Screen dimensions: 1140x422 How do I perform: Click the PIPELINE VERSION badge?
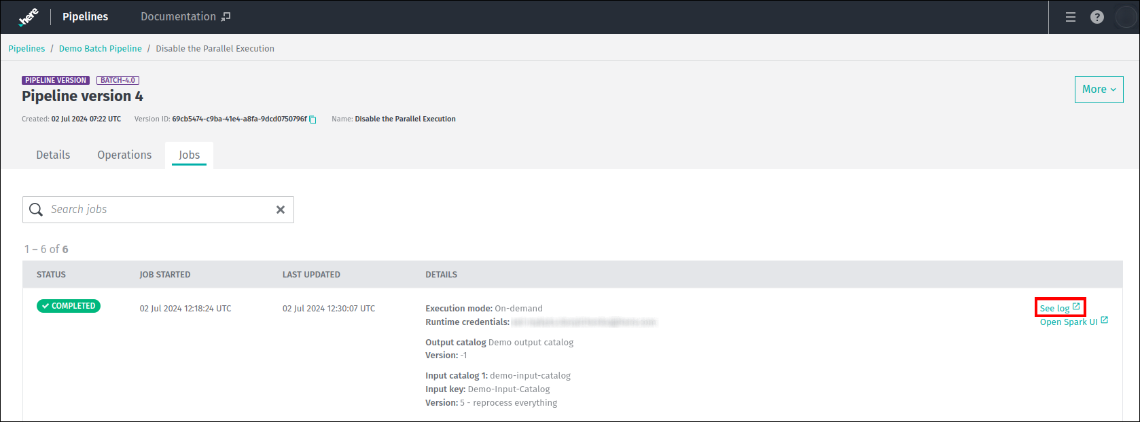point(56,80)
